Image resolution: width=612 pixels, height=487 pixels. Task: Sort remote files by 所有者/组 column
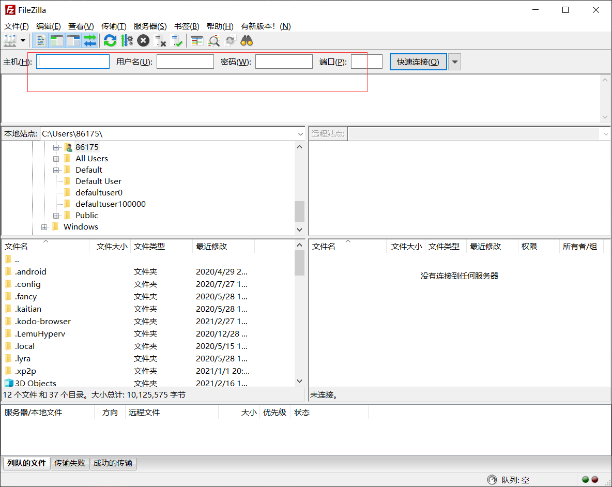[x=581, y=247]
